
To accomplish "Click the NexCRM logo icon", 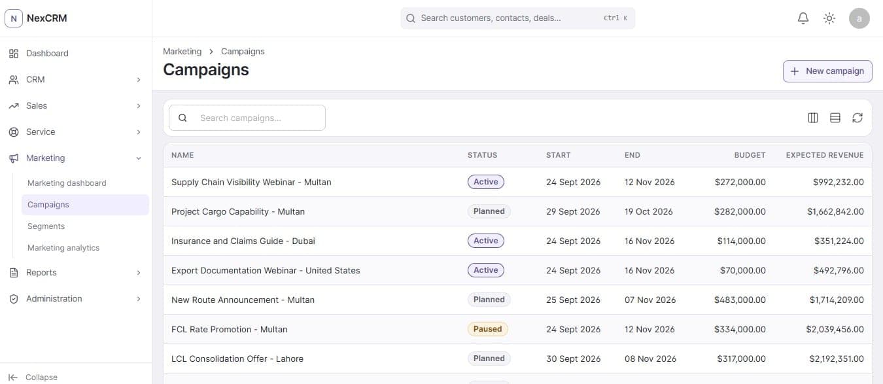I will [x=14, y=18].
